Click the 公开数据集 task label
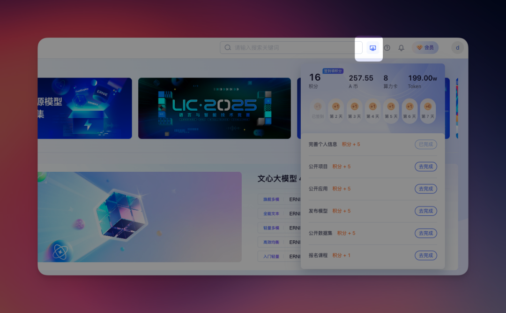This screenshot has width=506, height=313. (320, 233)
